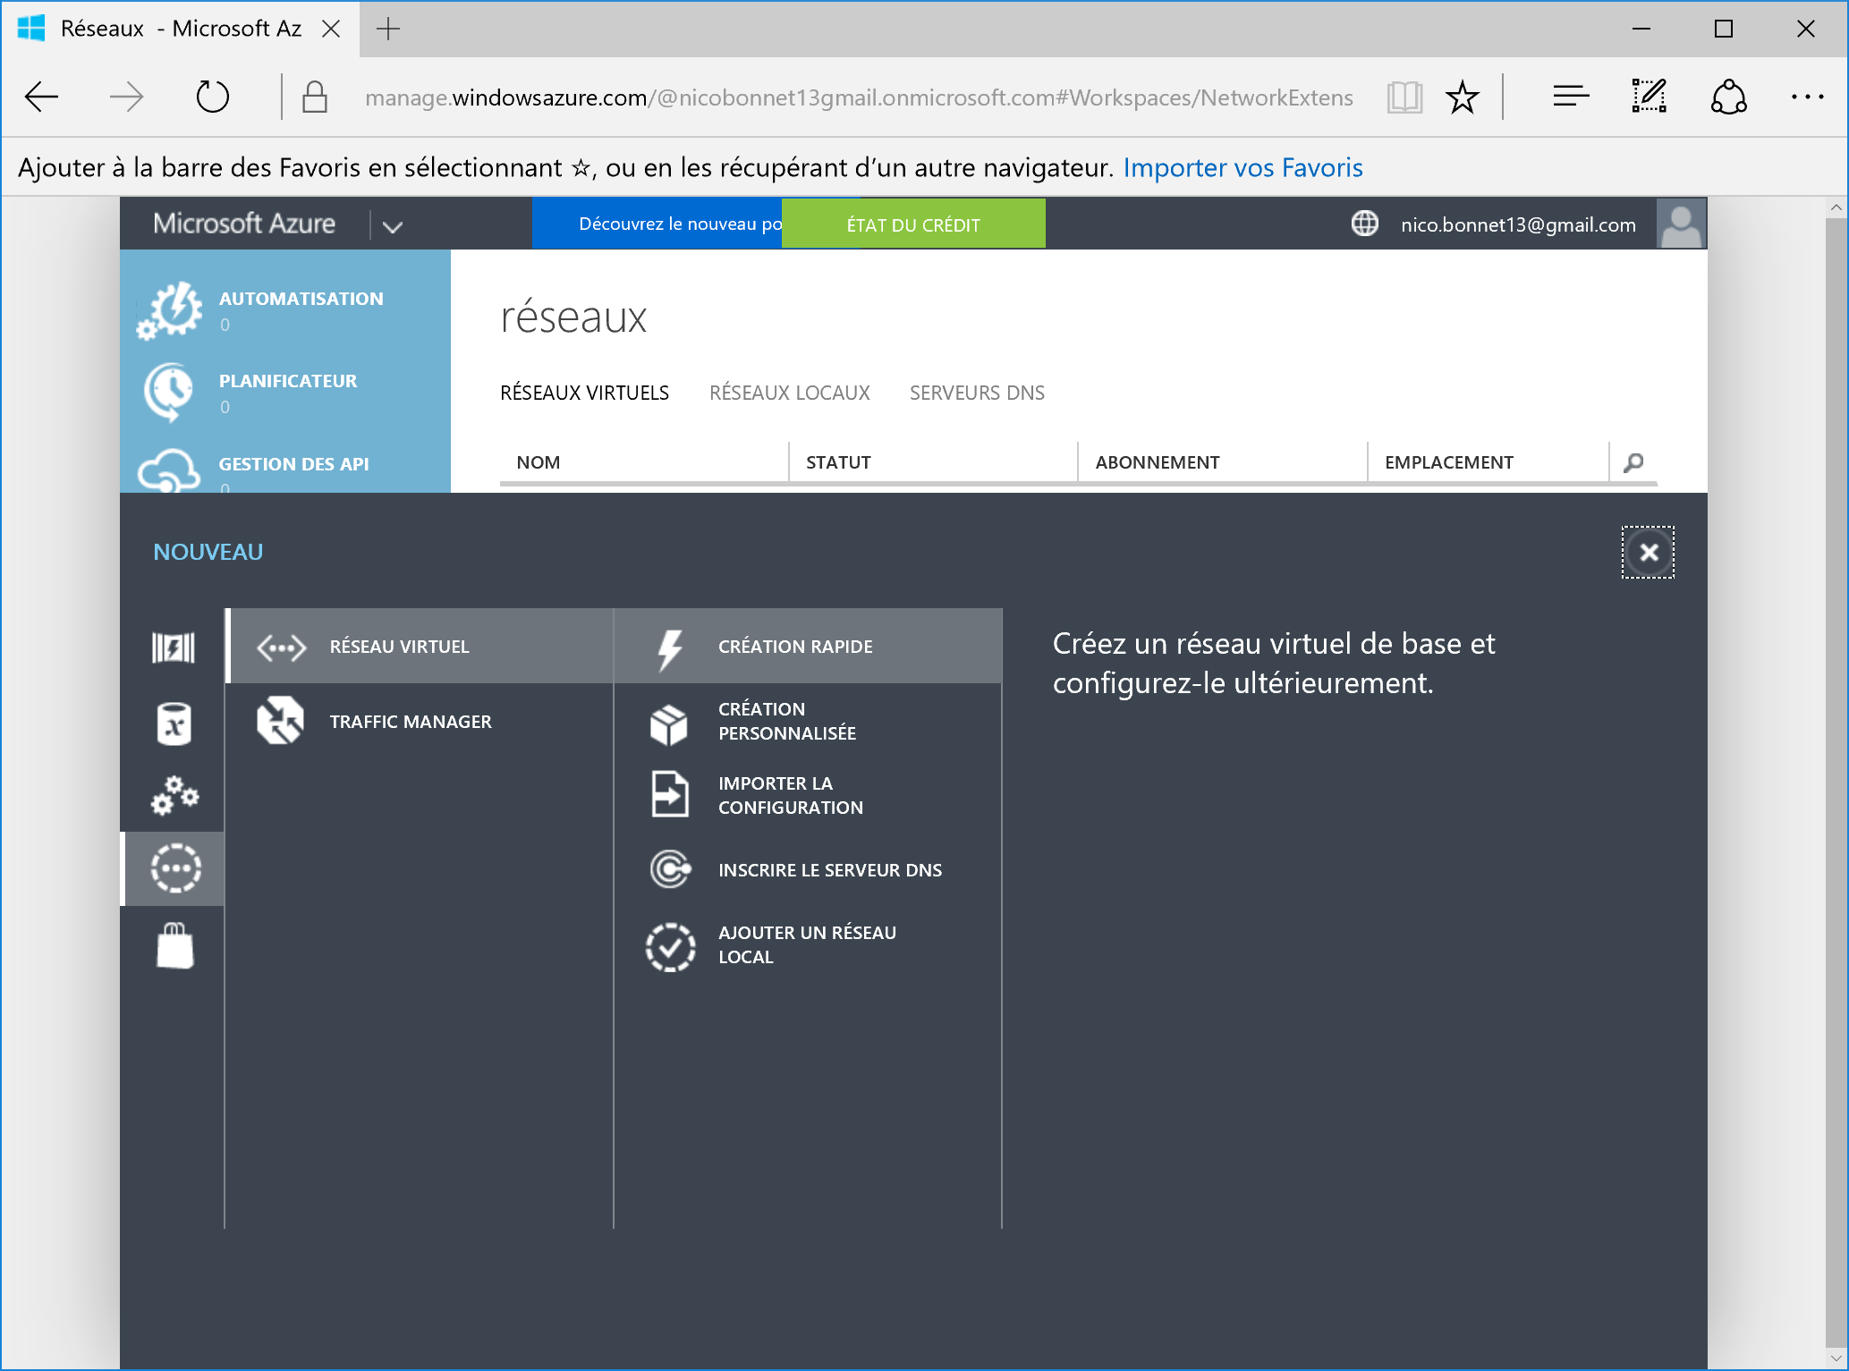This screenshot has height=1371, width=1849.
Task: Choose CRÉATION PERSONNALISÉE option
Action: coord(786,721)
